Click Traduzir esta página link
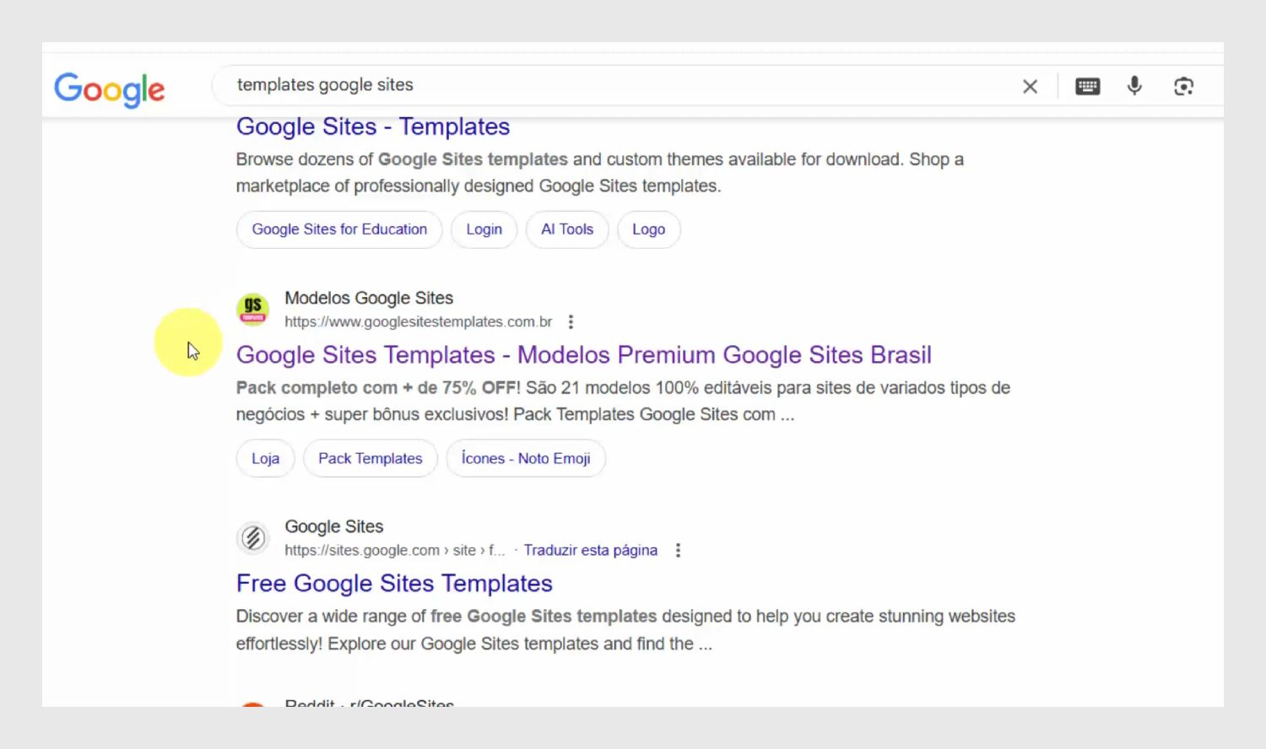Image resolution: width=1266 pixels, height=749 pixels. pos(591,550)
